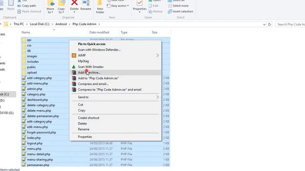305x171 pixels.
Task: Choose Create shortcut from context menu
Action: coord(115,118)
